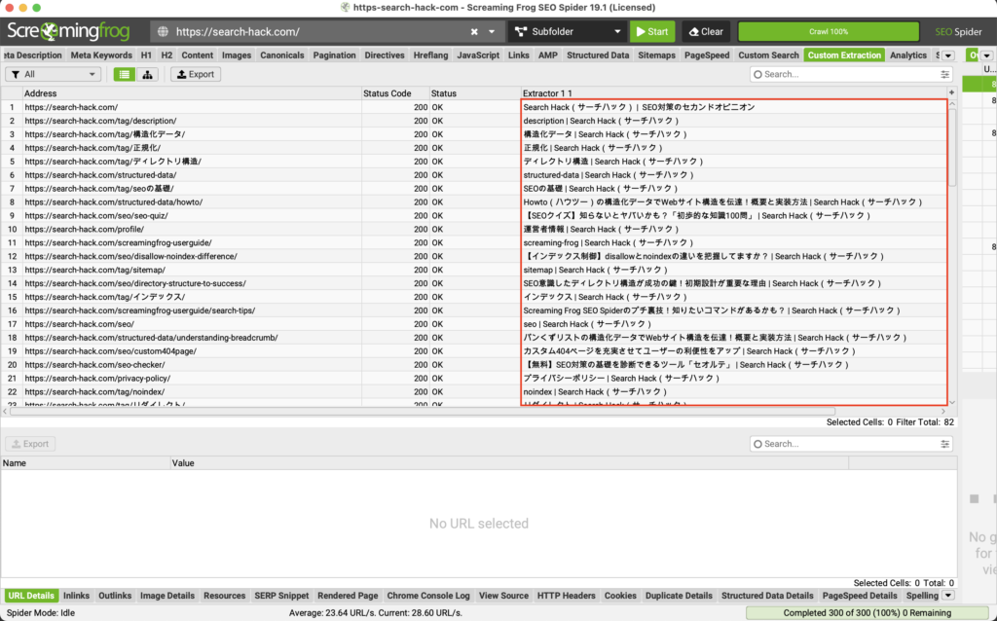Open the All filter dropdown
This screenshot has height=621, width=997.
(x=54, y=74)
